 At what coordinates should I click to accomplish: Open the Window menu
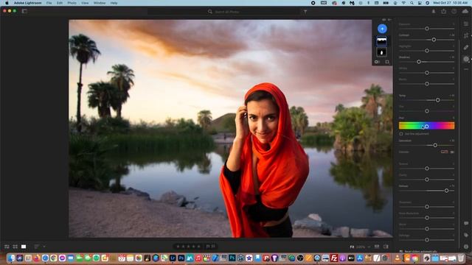pyautogui.click(x=100, y=3)
